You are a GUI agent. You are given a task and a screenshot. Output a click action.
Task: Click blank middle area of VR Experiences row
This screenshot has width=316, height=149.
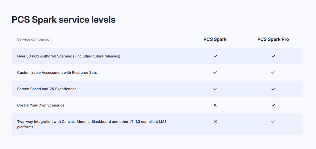[x=139, y=89]
